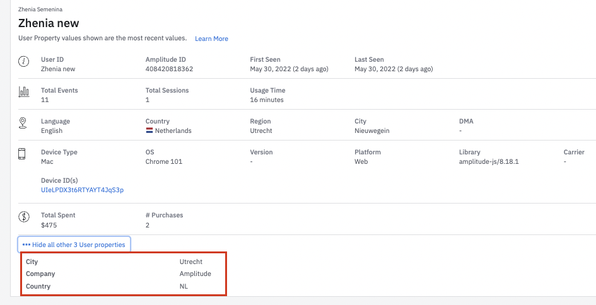This screenshot has width=596, height=305.
Task: Click the Country property row showing NL
Action: click(x=123, y=286)
